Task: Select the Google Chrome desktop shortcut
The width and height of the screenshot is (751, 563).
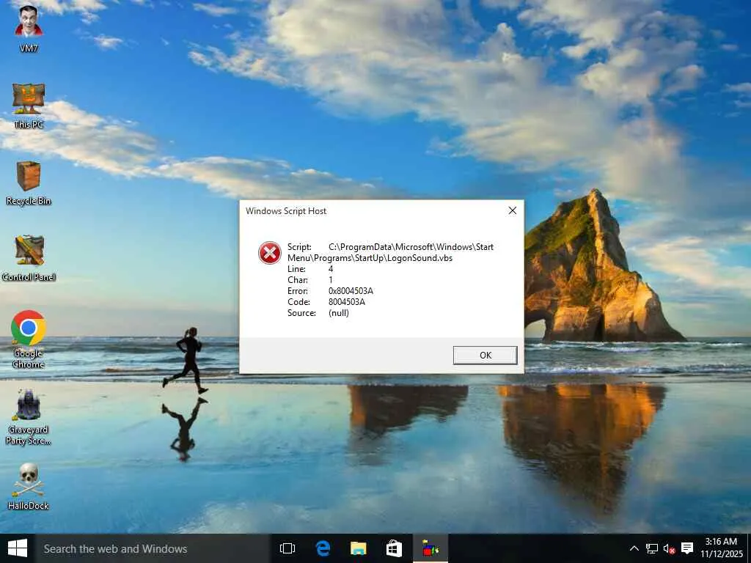Action: (x=29, y=339)
